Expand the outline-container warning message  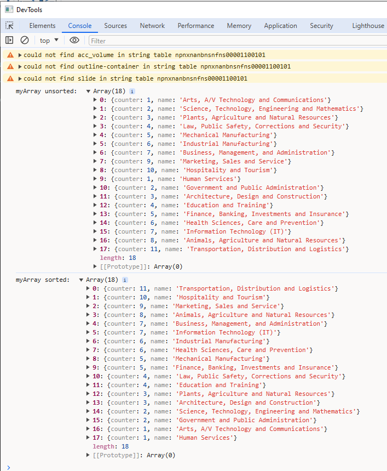[20, 66]
